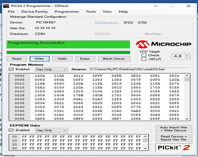Screen dimensions: 198x157
Task: Uncheck Program Memory Enabled checkbox
Action: click(x=11, y=69)
